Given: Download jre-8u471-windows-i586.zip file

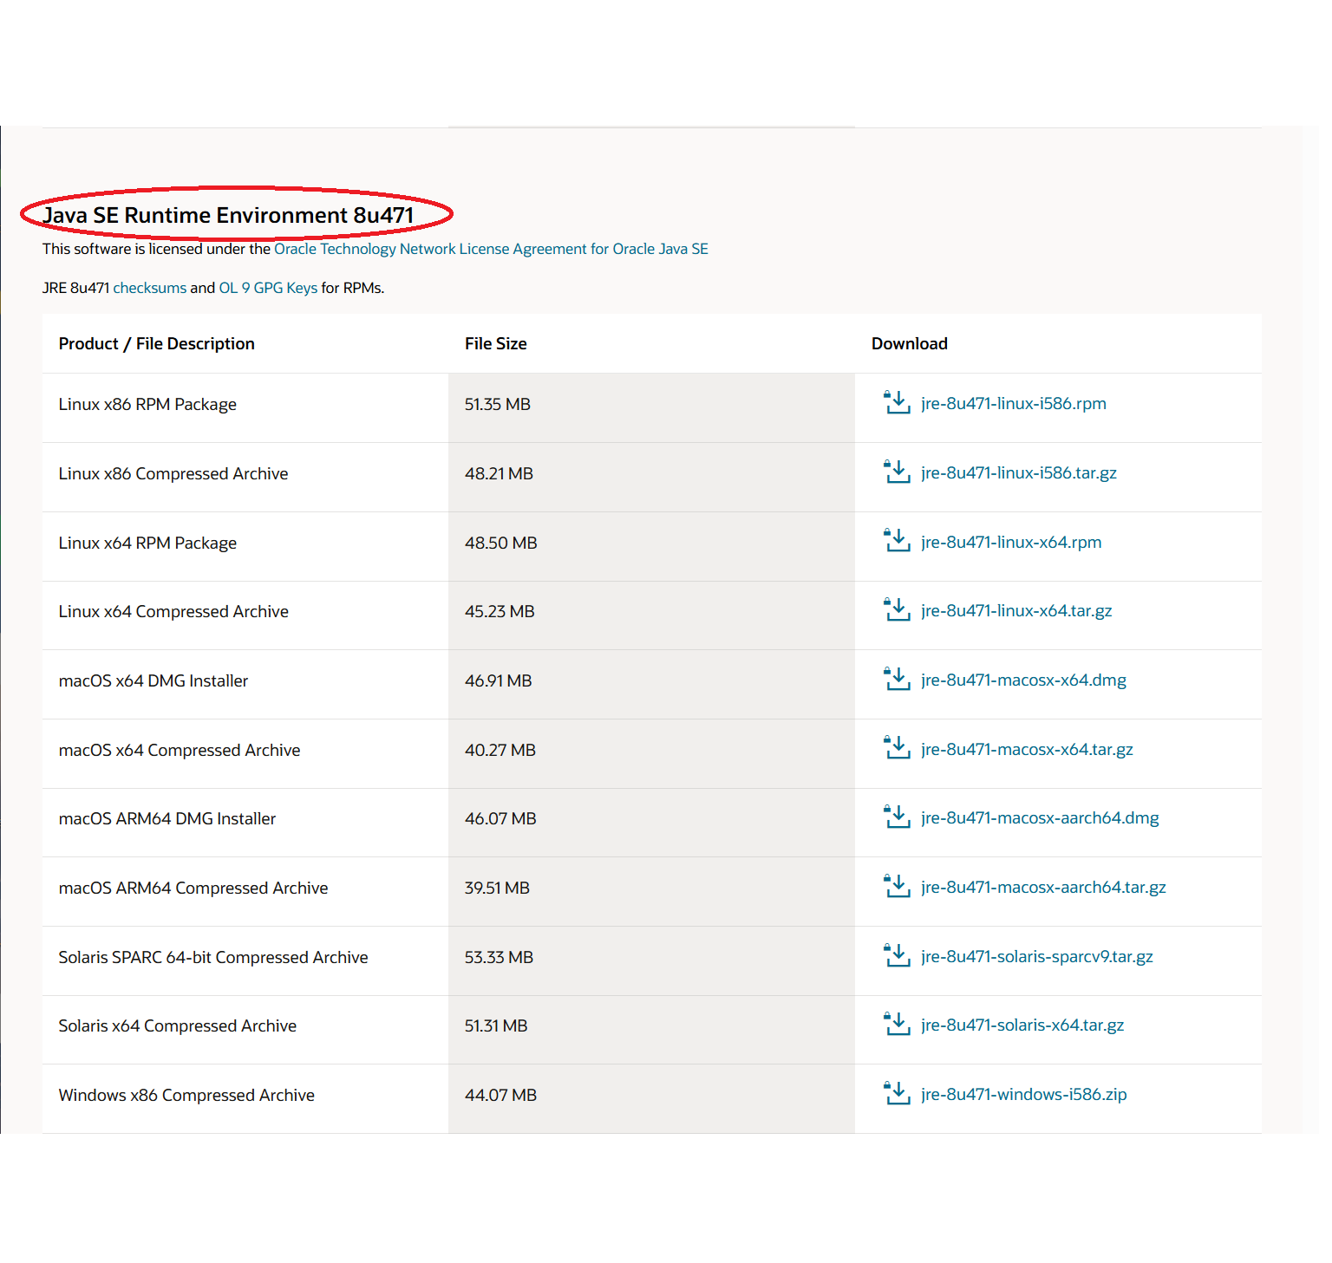Looking at the screenshot, I should tap(1023, 1094).
